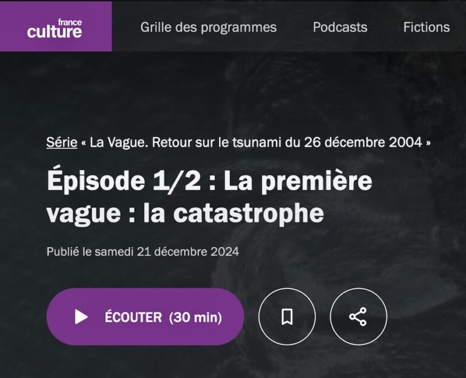The image size is (466, 378).
Task: Click the (30 min) duration label
Action: coord(195,317)
